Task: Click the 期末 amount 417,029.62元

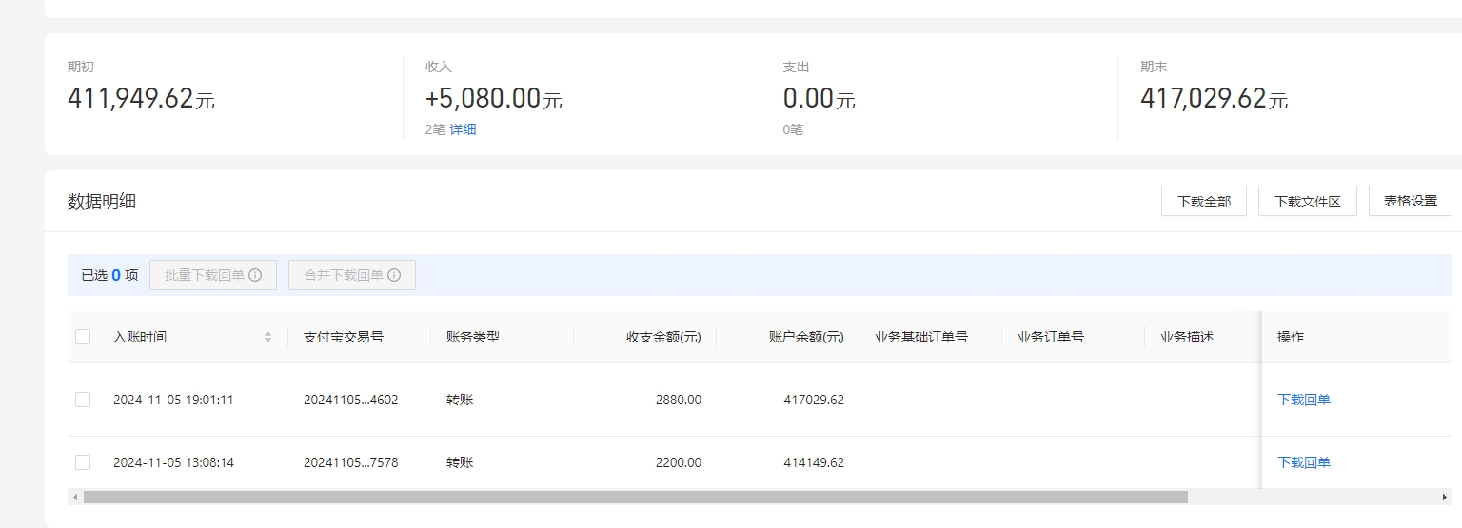Action: (x=1215, y=98)
